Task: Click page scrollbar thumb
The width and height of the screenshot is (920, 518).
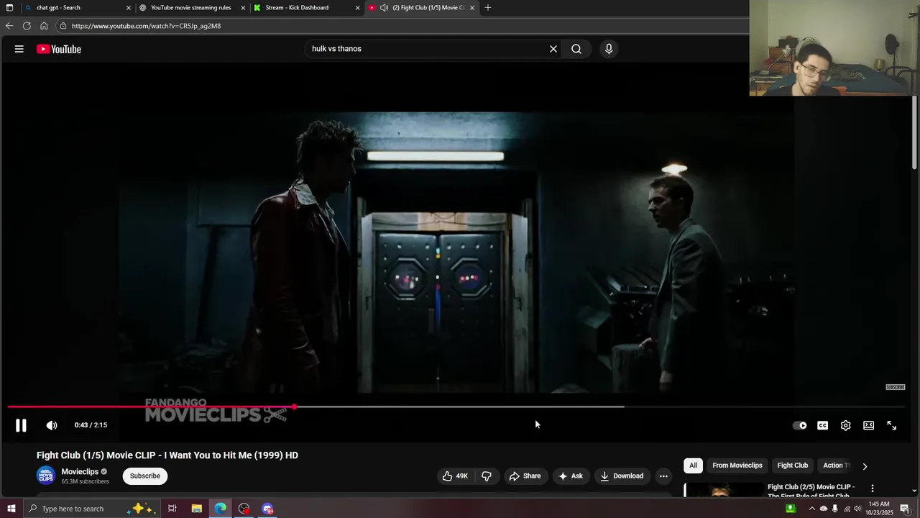Action: point(915,133)
